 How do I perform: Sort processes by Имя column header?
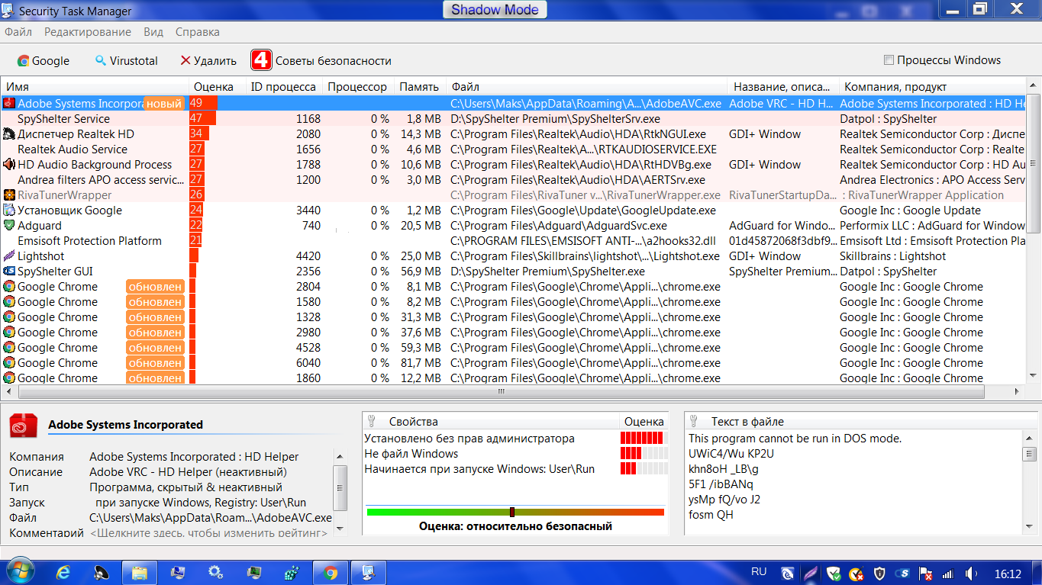coord(95,87)
